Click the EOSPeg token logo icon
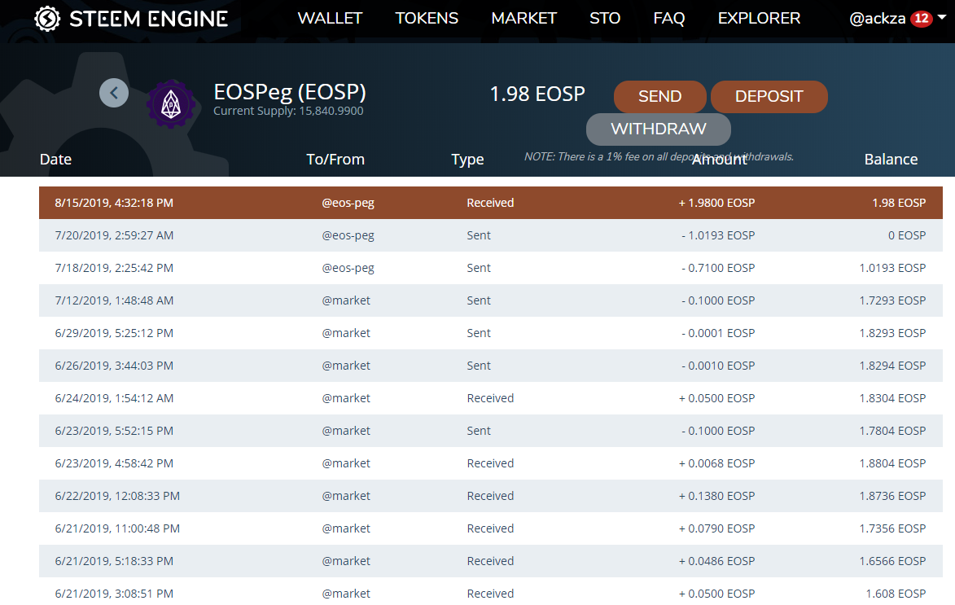The width and height of the screenshot is (955, 605). (x=171, y=104)
